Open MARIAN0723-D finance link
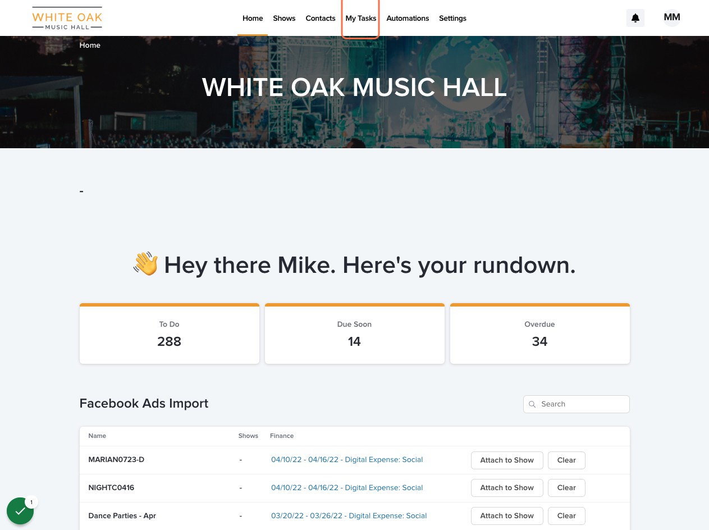This screenshot has width=709, height=530. 347,460
